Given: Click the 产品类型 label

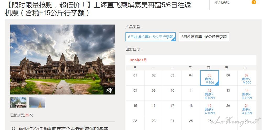Looking at the screenshot, I should tap(134, 27).
